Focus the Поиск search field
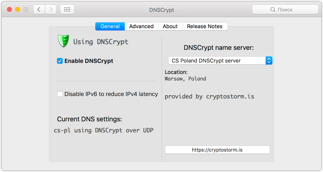The width and height of the screenshot is (323, 172). point(285,10)
